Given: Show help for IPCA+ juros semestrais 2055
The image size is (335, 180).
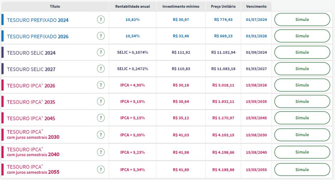Looking at the screenshot, I should (101, 170).
